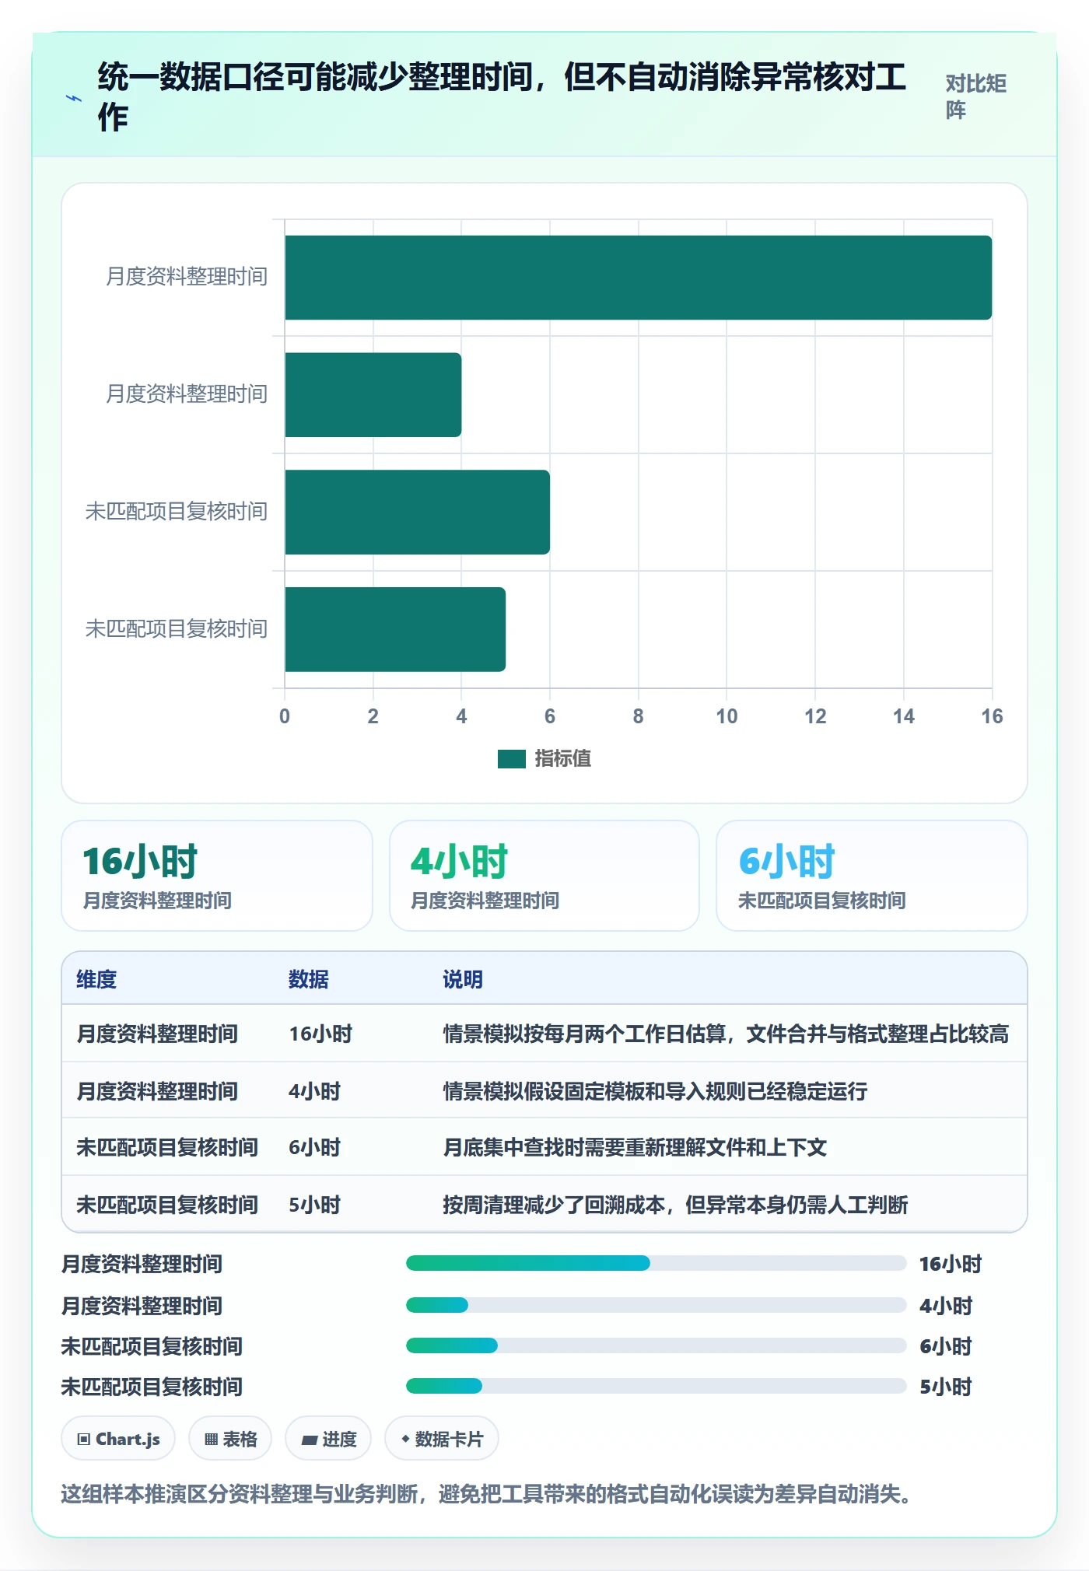Open the 16小时 stat card
This screenshot has height=1571, width=1089.
[x=217, y=876]
